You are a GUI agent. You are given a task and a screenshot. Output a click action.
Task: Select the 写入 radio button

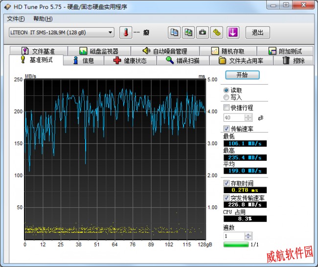[x=226, y=97]
